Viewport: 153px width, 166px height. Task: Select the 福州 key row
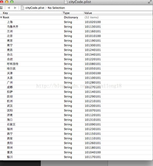pyautogui.click(x=10, y=129)
